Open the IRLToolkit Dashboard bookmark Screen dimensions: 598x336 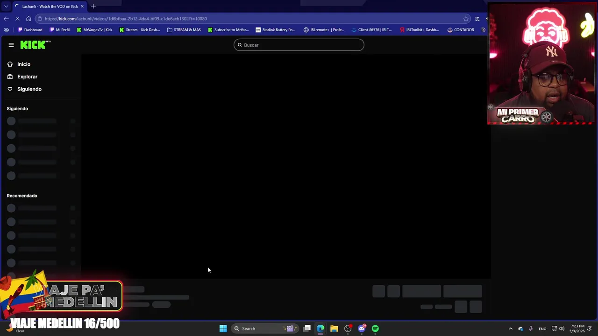pyautogui.click(x=419, y=30)
